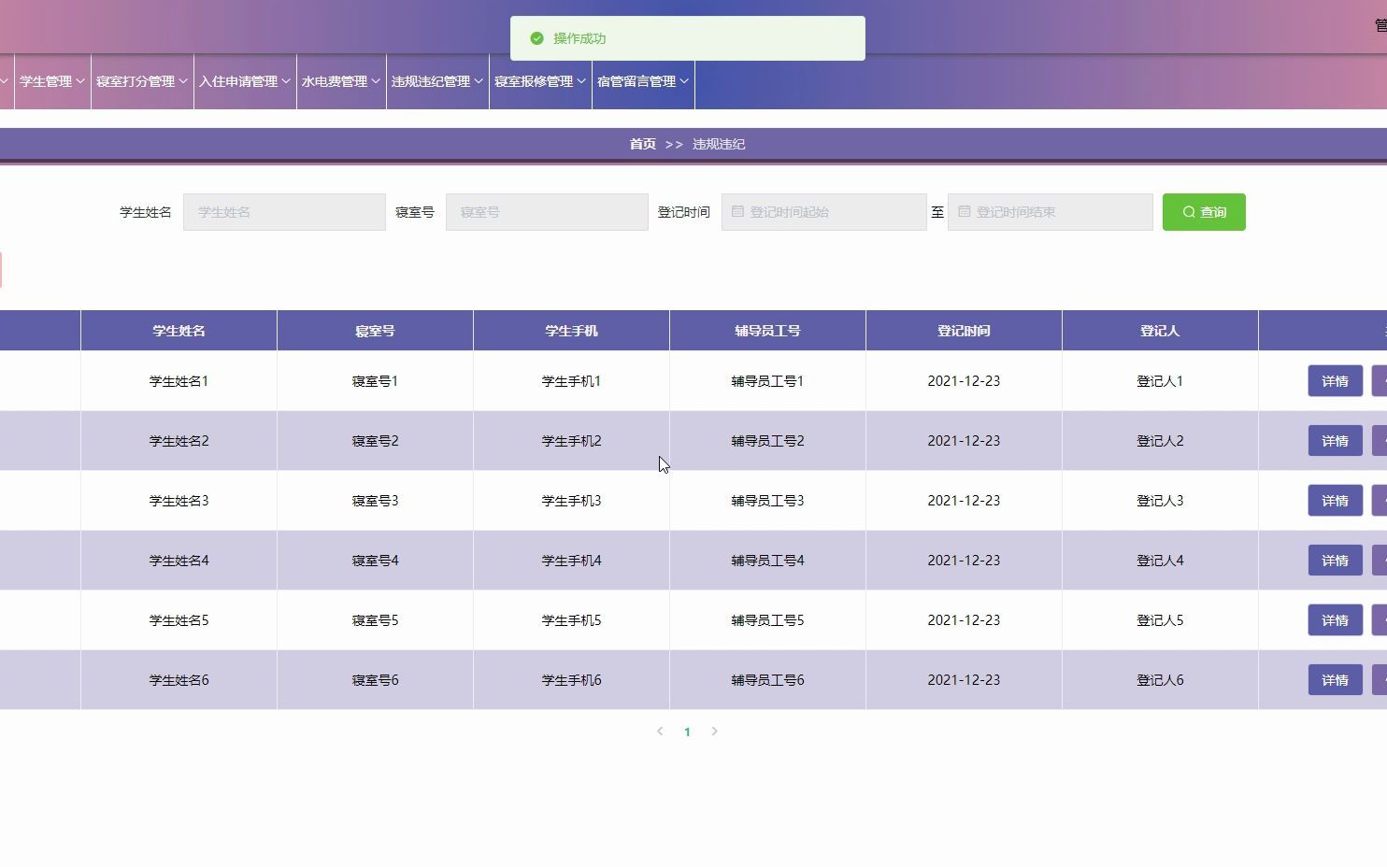Click the 查询 search button
Viewport: 1387px width, 867px height.
[1204, 212]
